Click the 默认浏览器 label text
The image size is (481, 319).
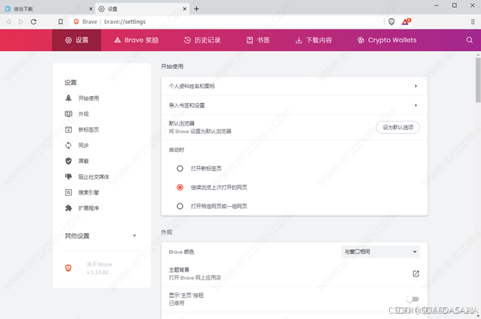[182, 123]
